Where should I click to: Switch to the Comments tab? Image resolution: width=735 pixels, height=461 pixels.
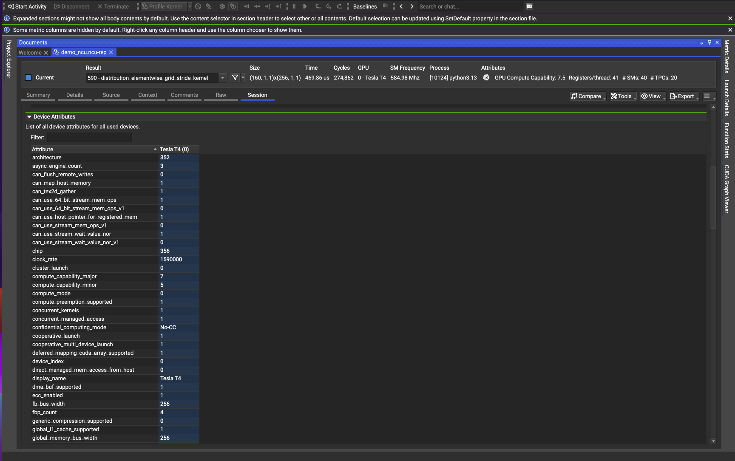coord(184,95)
